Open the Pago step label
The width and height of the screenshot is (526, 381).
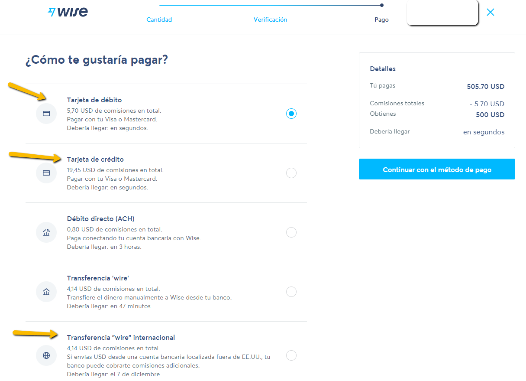(381, 20)
